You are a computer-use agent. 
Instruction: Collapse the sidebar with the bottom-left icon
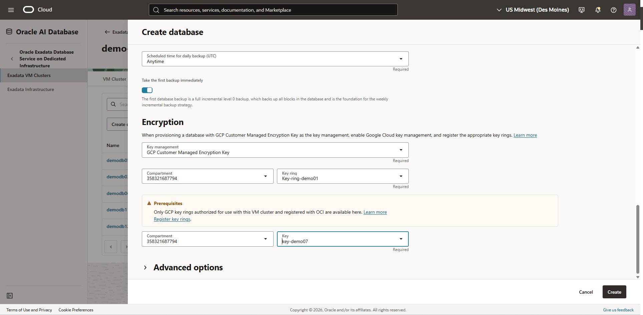click(x=10, y=296)
